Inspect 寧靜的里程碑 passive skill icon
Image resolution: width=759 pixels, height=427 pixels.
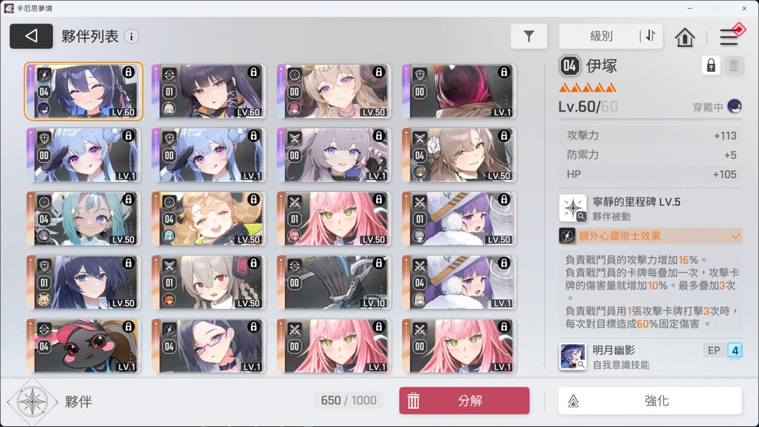(573, 208)
